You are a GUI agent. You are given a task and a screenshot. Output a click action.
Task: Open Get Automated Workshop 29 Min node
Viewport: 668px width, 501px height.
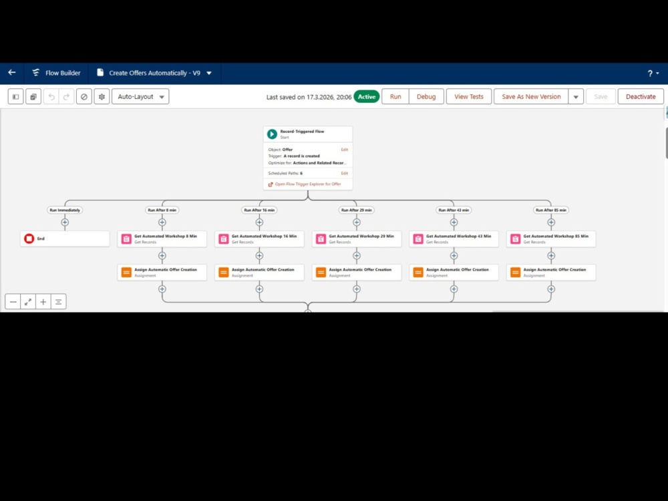(x=357, y=239)
